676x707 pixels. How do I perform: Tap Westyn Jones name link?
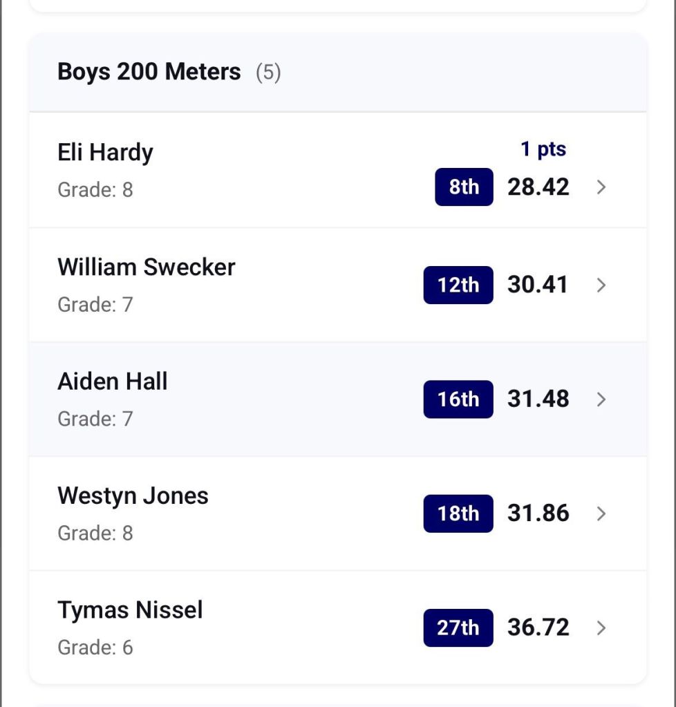coord(133,496)
